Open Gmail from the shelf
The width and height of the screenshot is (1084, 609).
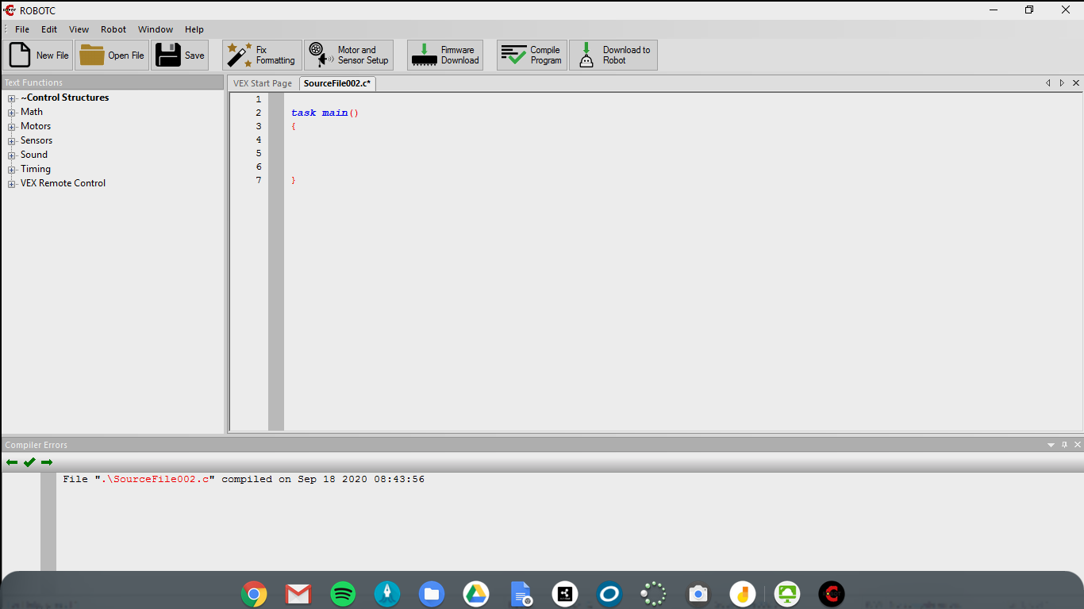pyautogui.click(x=298, y=593)
